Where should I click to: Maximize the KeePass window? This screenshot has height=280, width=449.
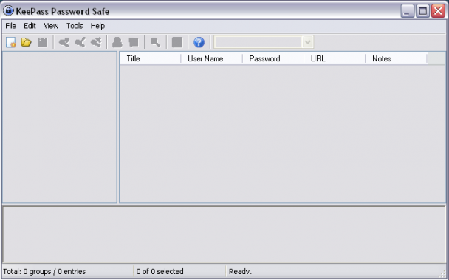pyautogui.click(x=422, y=11)
